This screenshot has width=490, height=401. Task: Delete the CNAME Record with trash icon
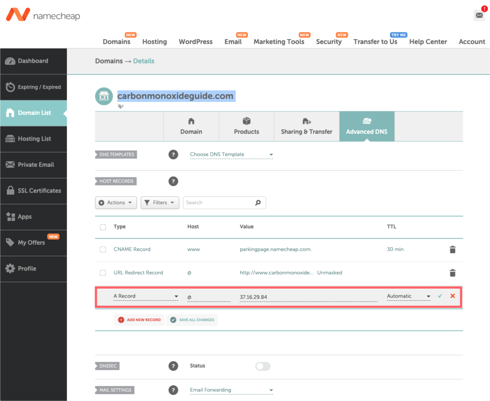(453, 250)
